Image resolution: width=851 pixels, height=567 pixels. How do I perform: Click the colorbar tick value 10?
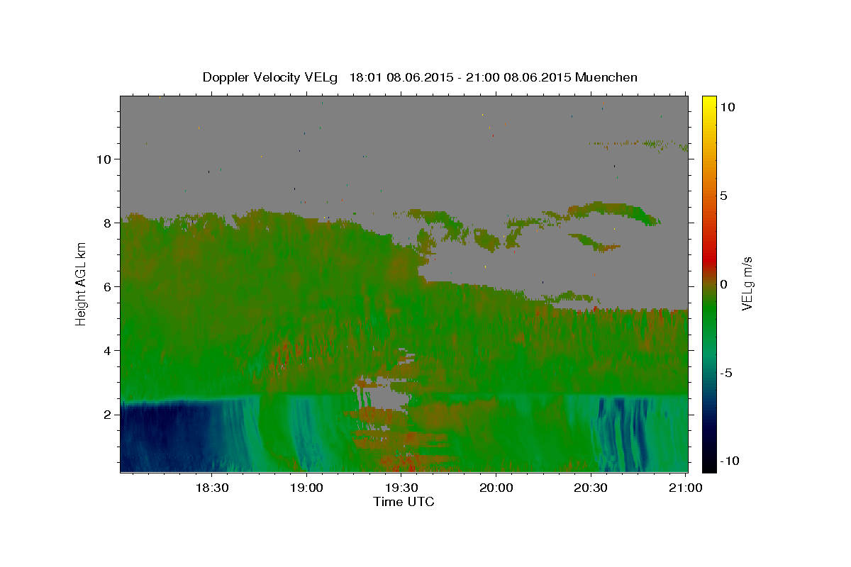[x=728, y=107]
